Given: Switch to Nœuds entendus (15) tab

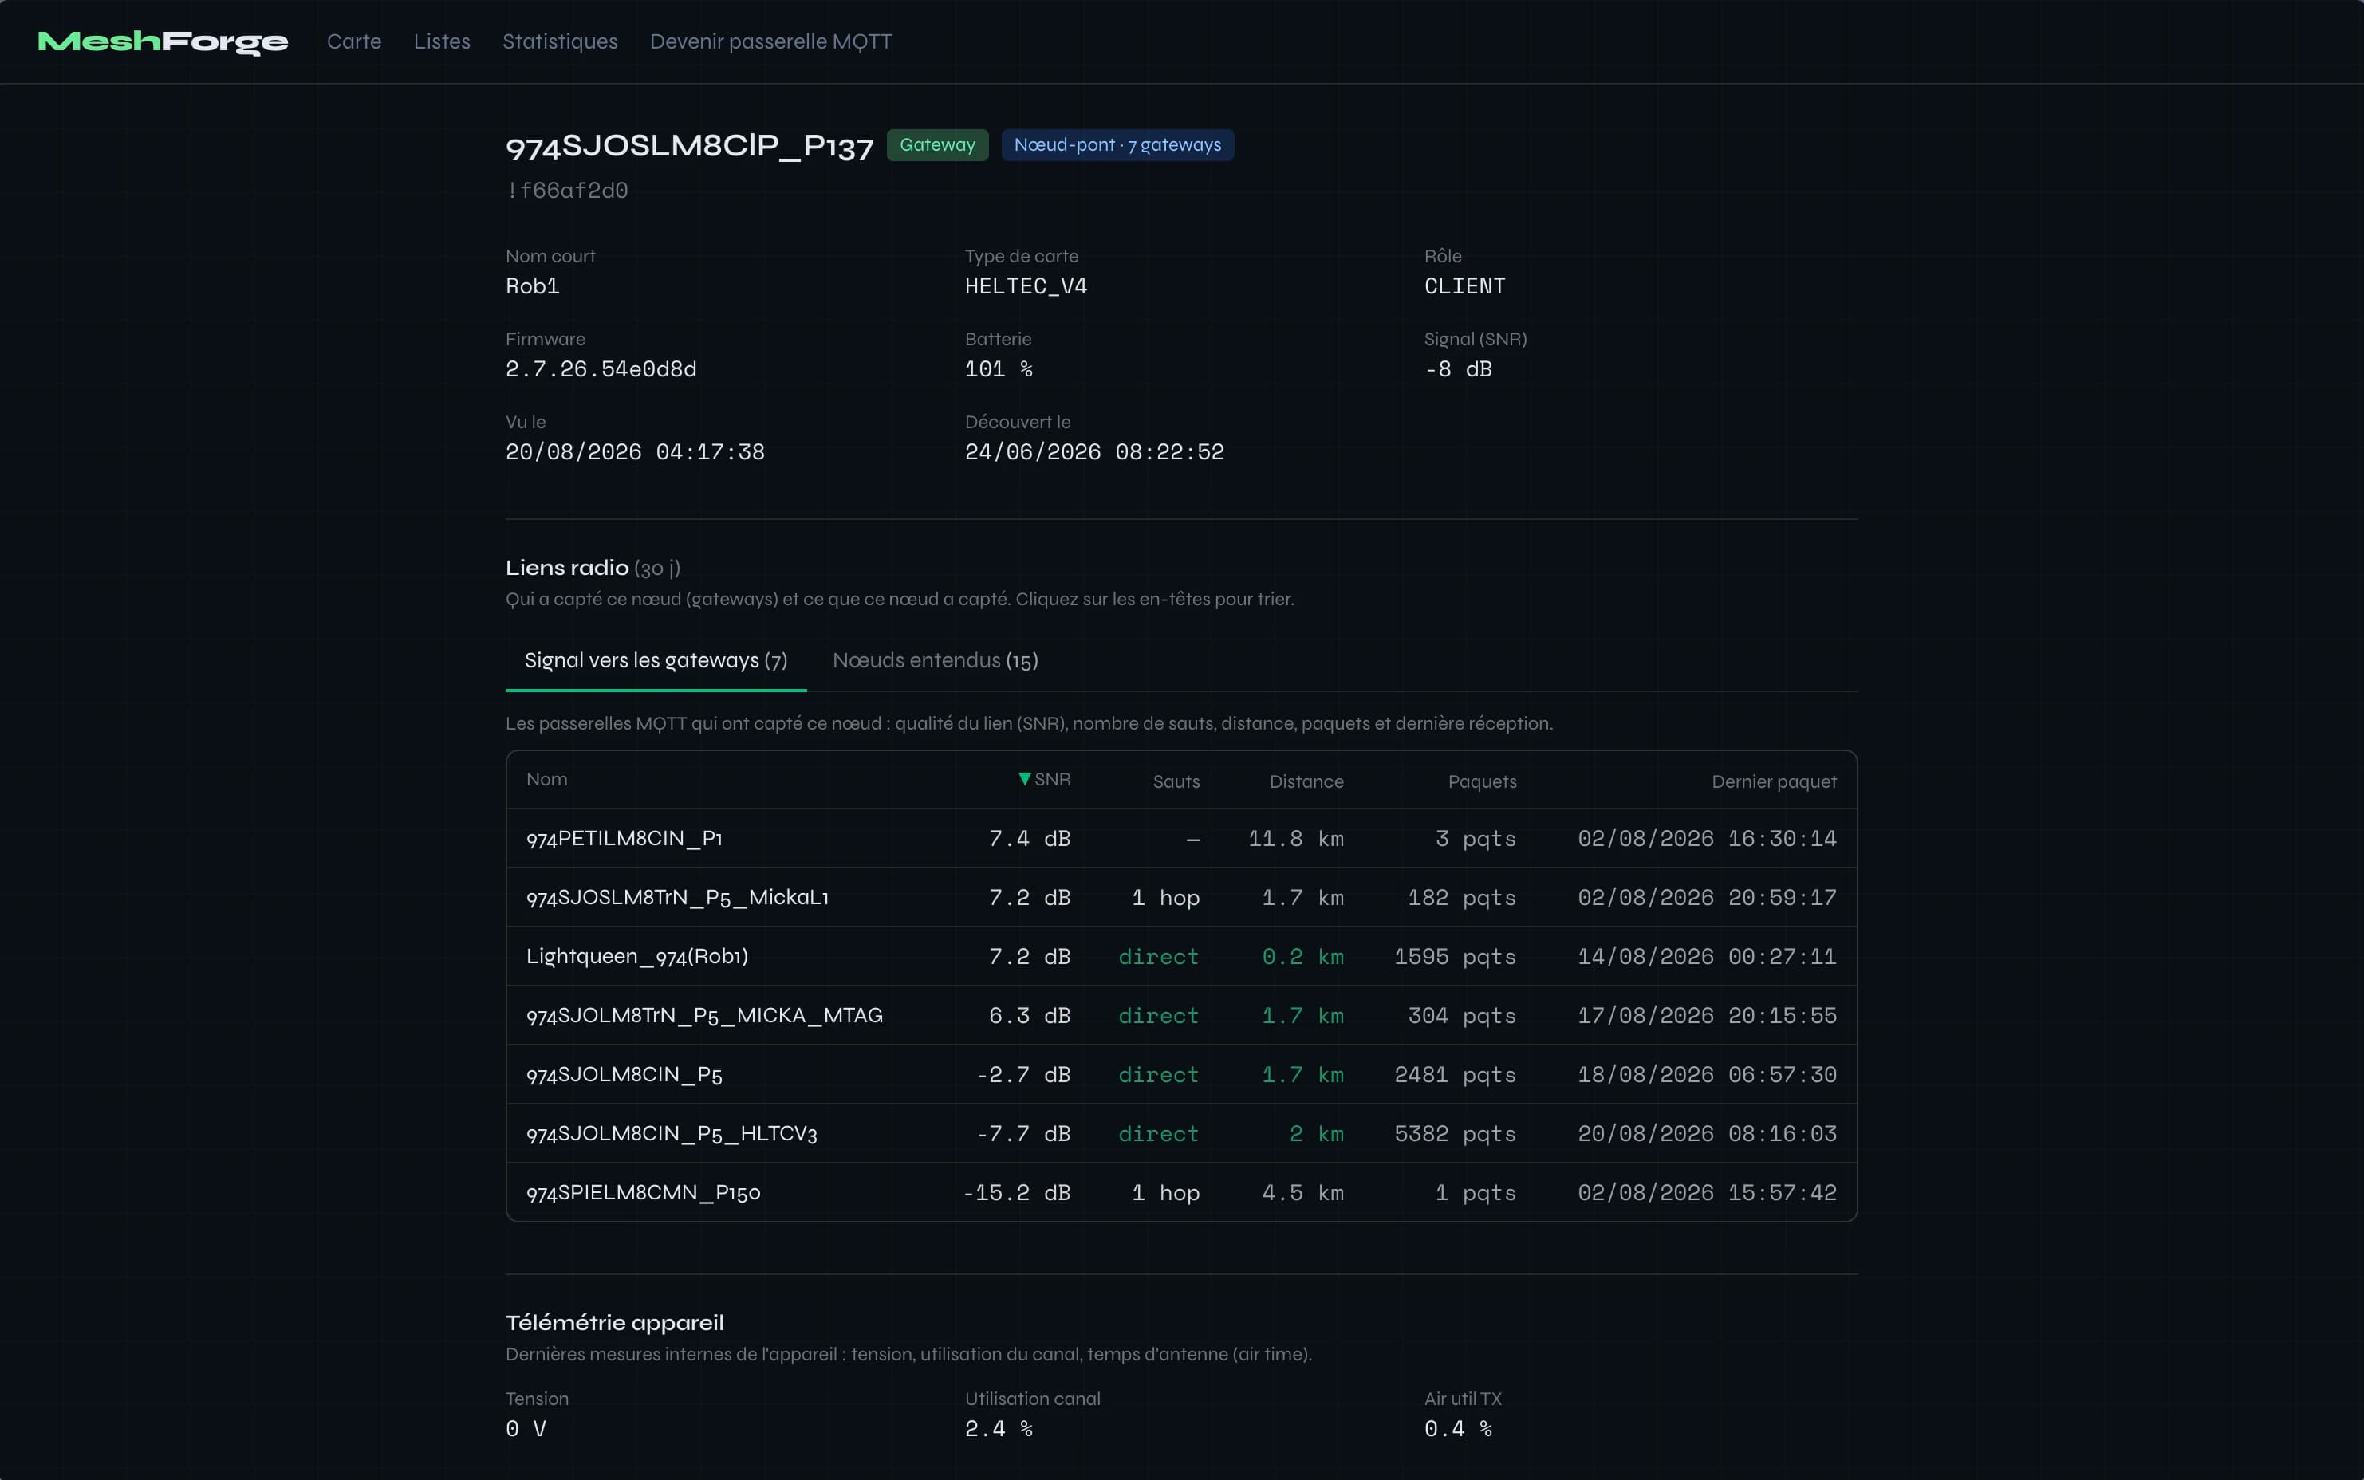Looking at the screenshot, I should [x=935, y=661].
